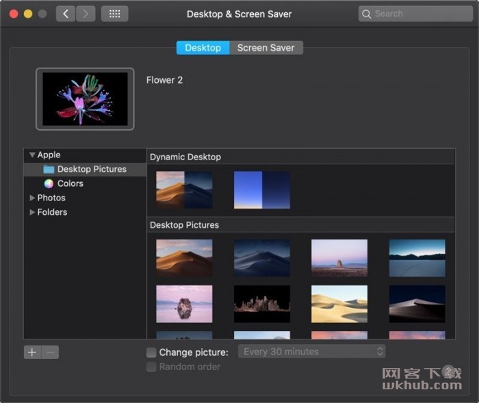479x403 pixels.
Task: Click the Desktop Pictures section header
Action: point(300,225)
